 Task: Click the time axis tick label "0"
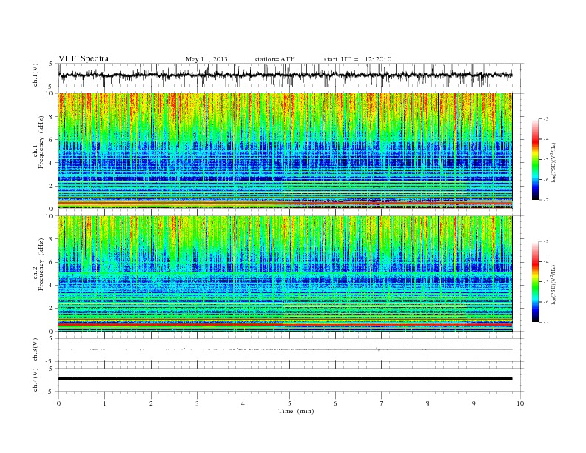(58, 403)
